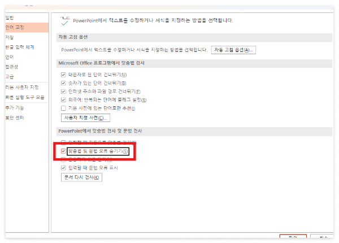
Task: Toggle 입력할 때 문법 오류 표시 checkbox
Action: coord(63,168)
